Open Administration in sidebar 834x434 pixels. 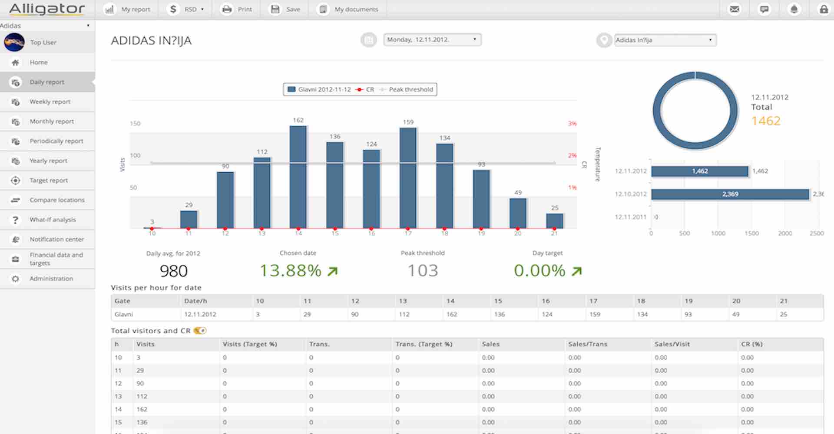pyautogui.click(x=47, y=279)
